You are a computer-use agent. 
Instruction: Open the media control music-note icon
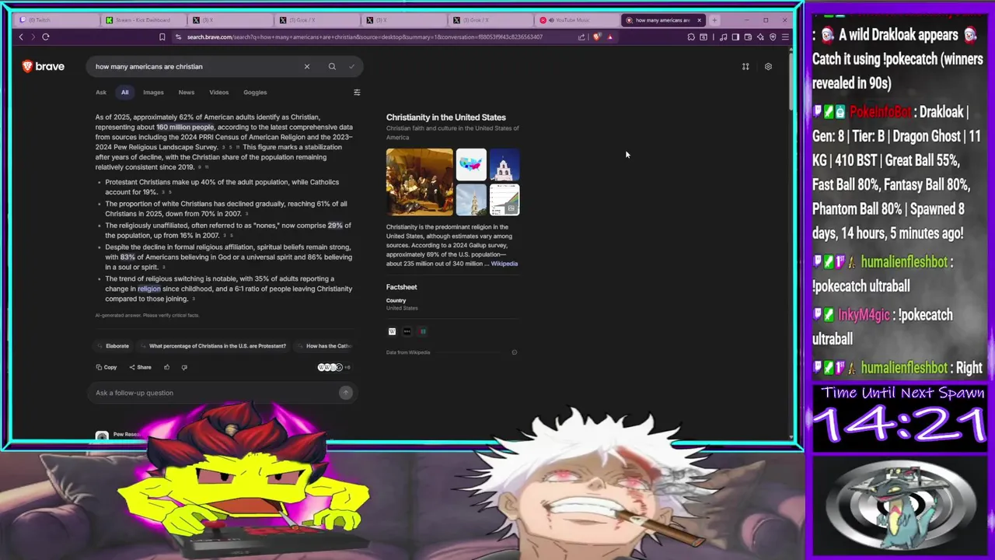click(723, 37)
